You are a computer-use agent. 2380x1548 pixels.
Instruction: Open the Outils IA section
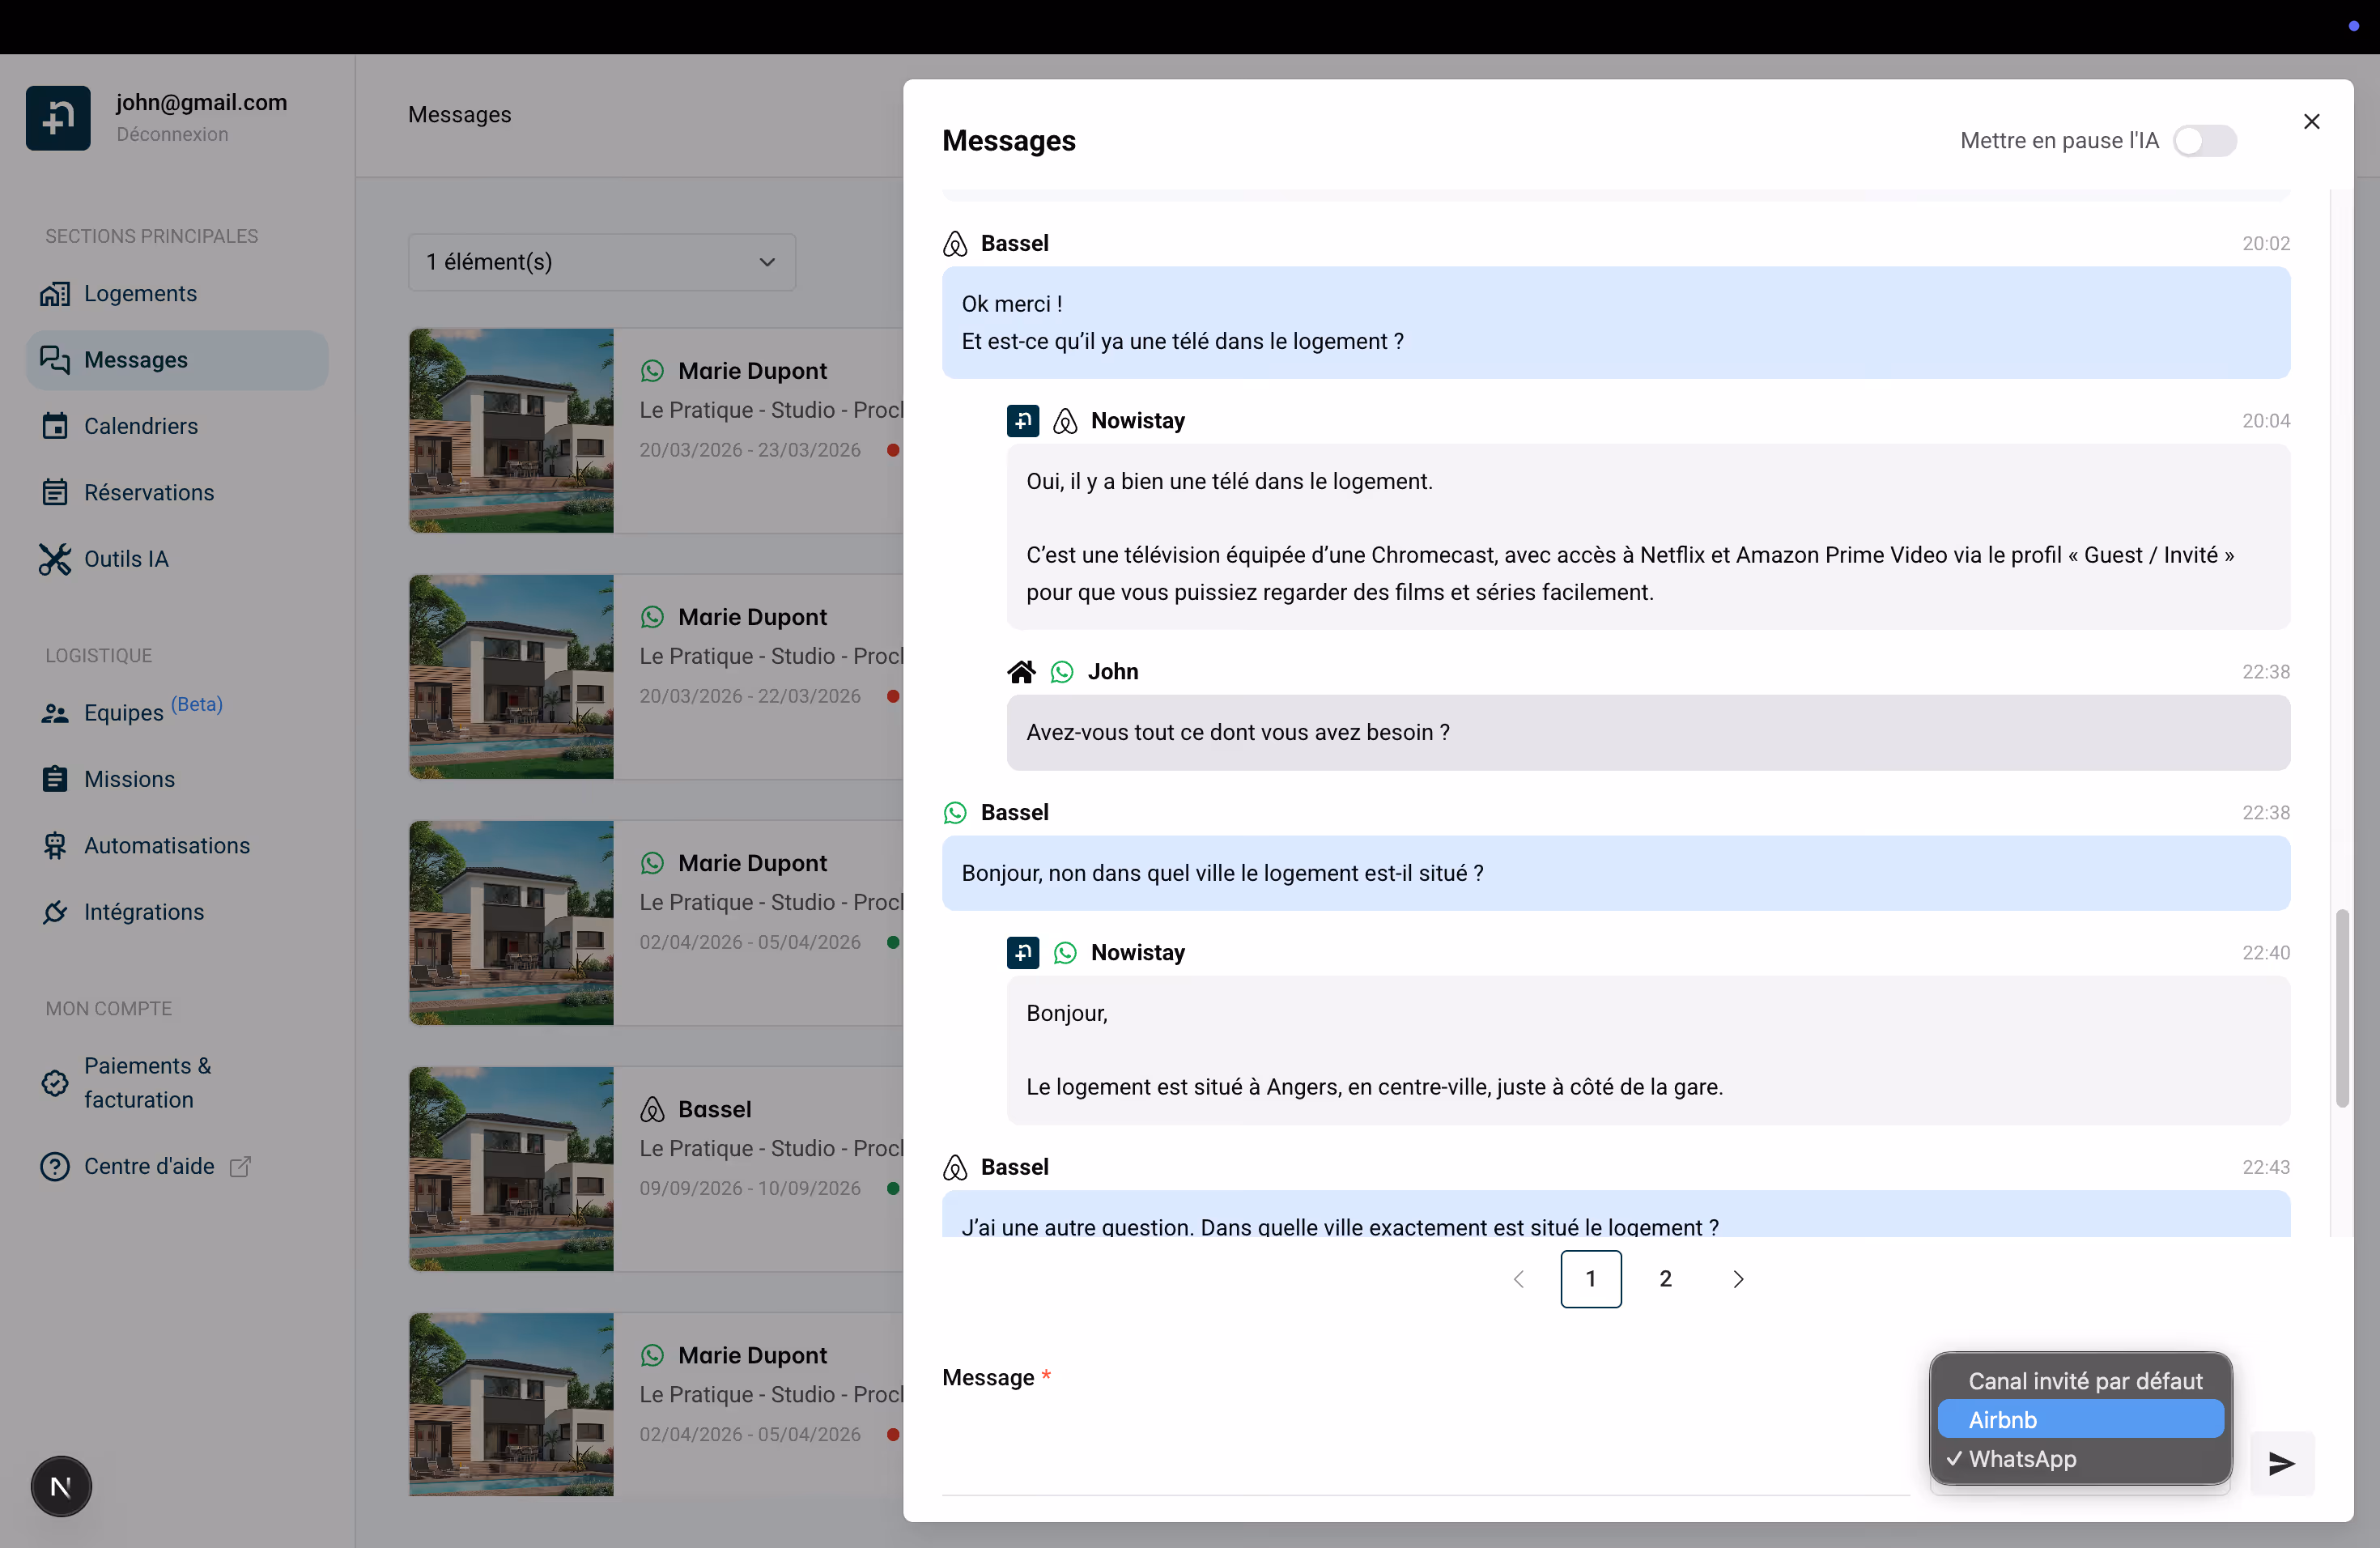[x=126, y=559]
